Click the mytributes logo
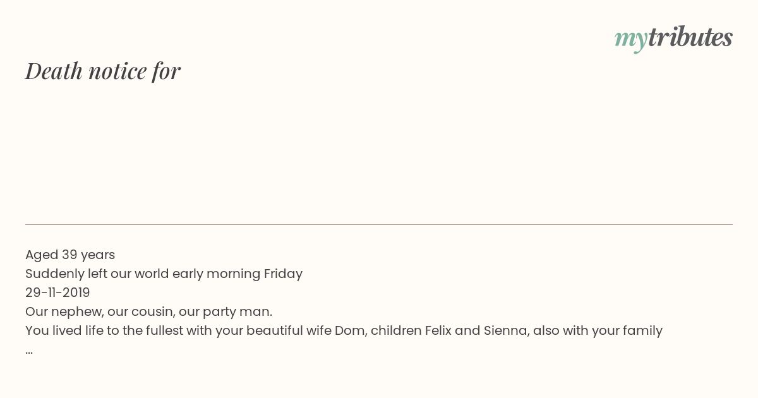 tap(673, 38)
